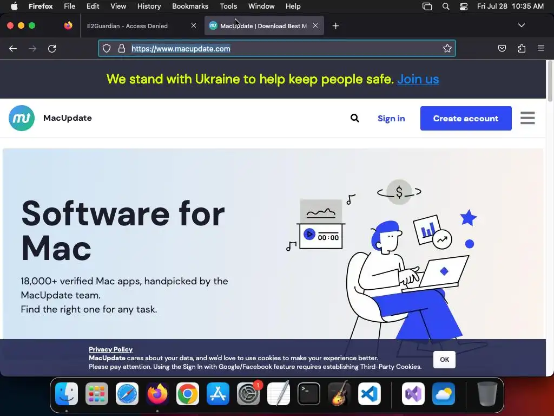Open the Window menu
554x416 pixels.
point(261,6)
